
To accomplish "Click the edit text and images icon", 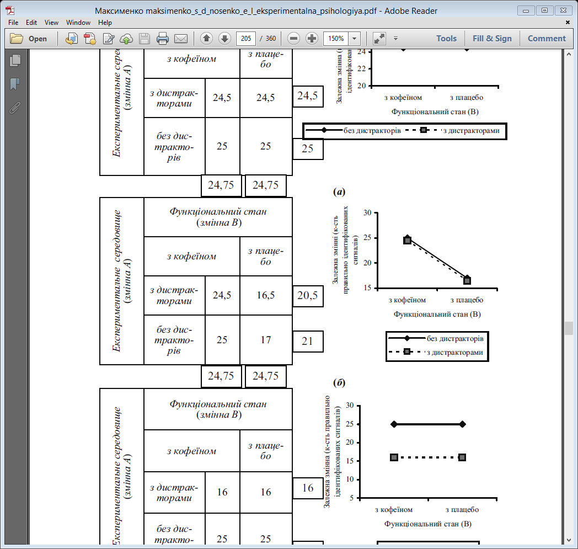I will pyautogui.click(x=108, y=38).
